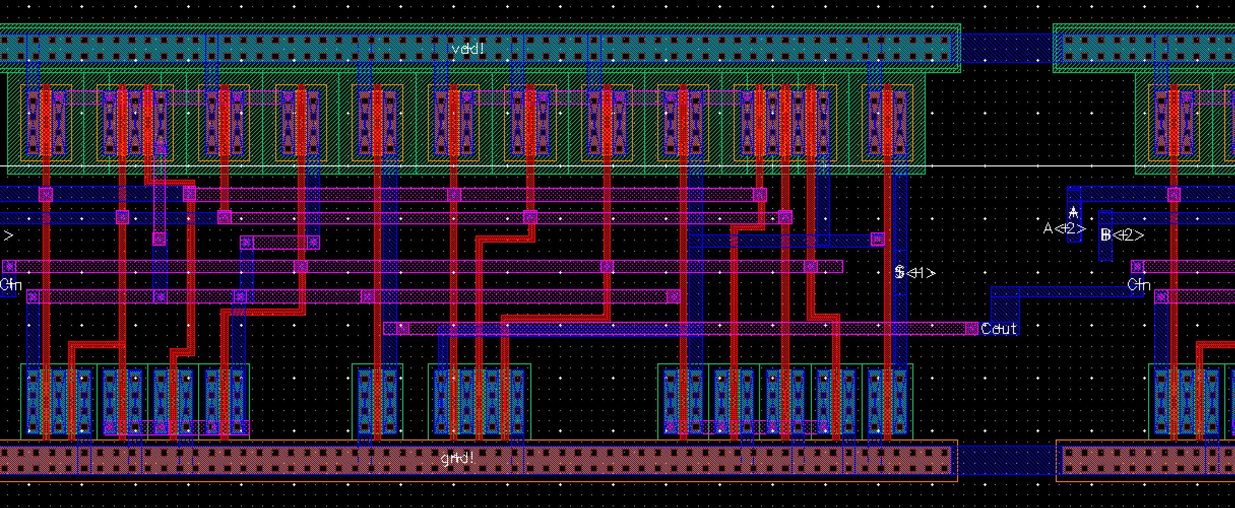Select the S<1> output label
The height and width of the screenshot is (508, 1235).
click(x=915, y=273)
